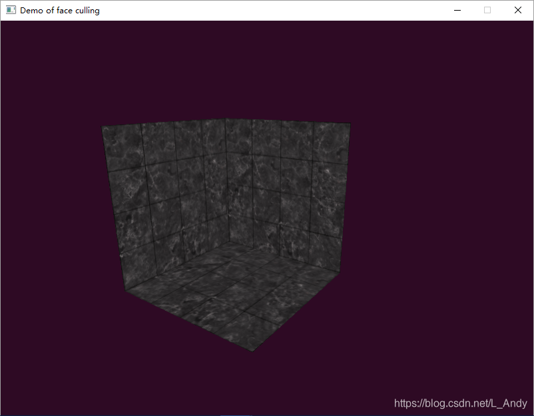Click the disabled maximize button
This screenshot has width=534, height=416.
pyautogui.click(x=487, y=10)
